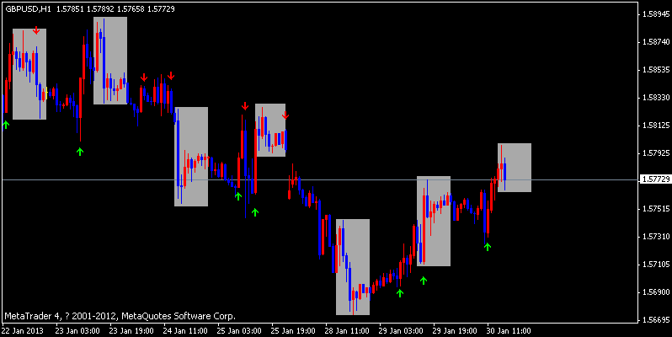This screenshot has width=672, height=337.
Task: Click the 23 Jan 19:00 time label
Action: point(131,331)
